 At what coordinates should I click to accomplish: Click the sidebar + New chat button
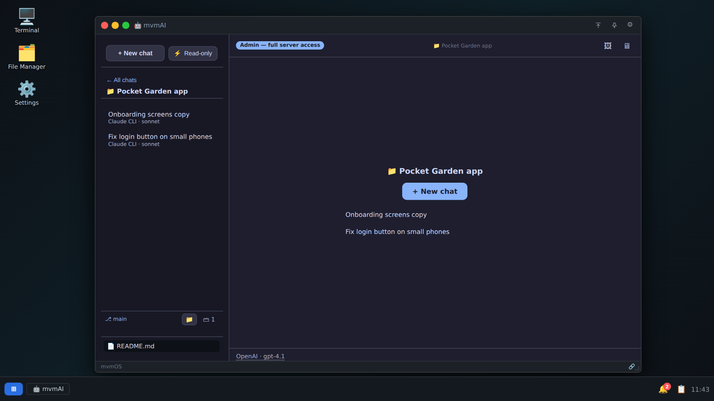(135, 53)
